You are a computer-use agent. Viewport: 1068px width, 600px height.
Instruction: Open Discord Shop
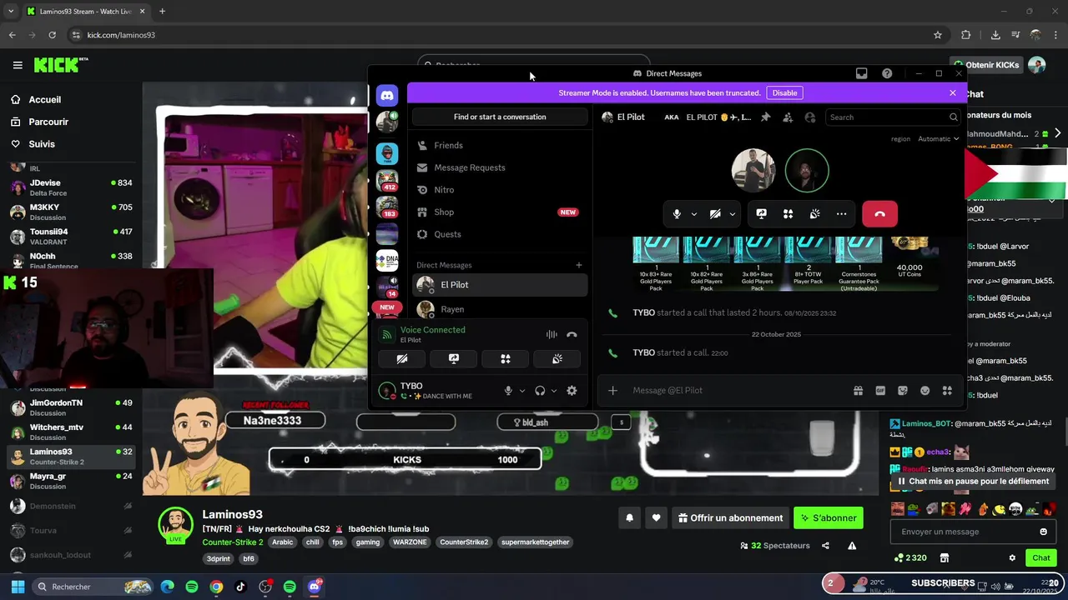click(500, 212)
